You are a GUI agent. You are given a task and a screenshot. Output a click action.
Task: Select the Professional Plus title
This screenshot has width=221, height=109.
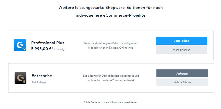click(x=48, y=43)
